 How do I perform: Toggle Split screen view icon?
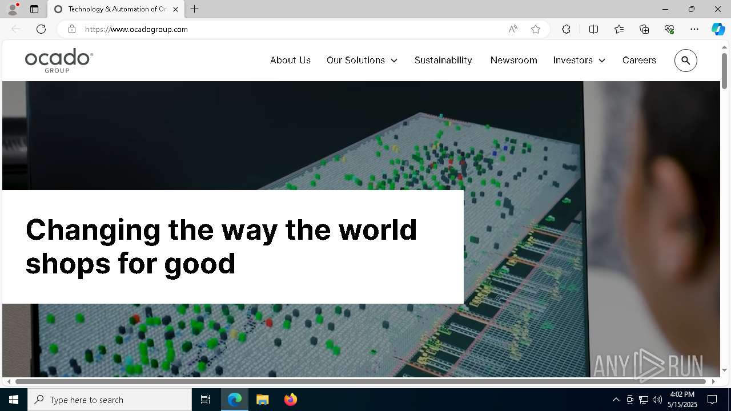[593, 29]
